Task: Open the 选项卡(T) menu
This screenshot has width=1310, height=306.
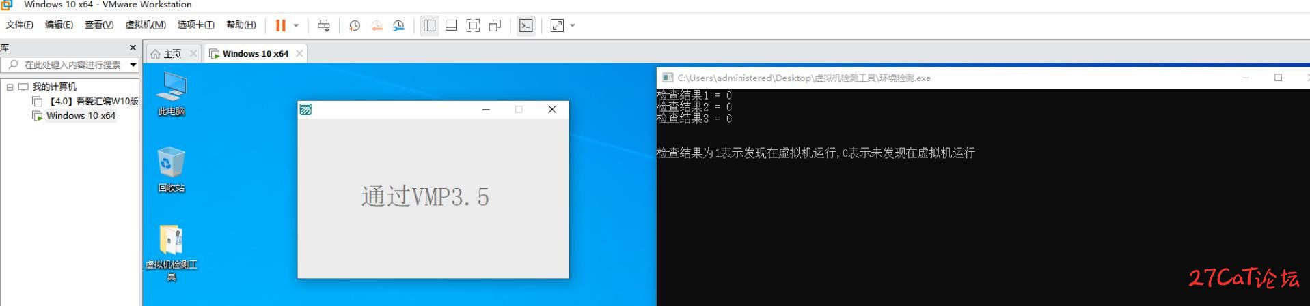Action: click(x=196, y=25)
